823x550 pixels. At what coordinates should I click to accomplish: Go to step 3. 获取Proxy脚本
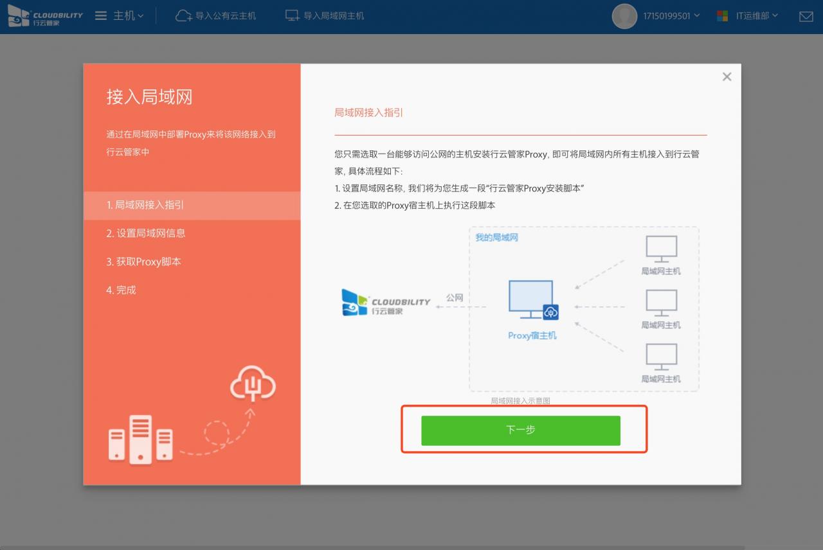(192, 262)
